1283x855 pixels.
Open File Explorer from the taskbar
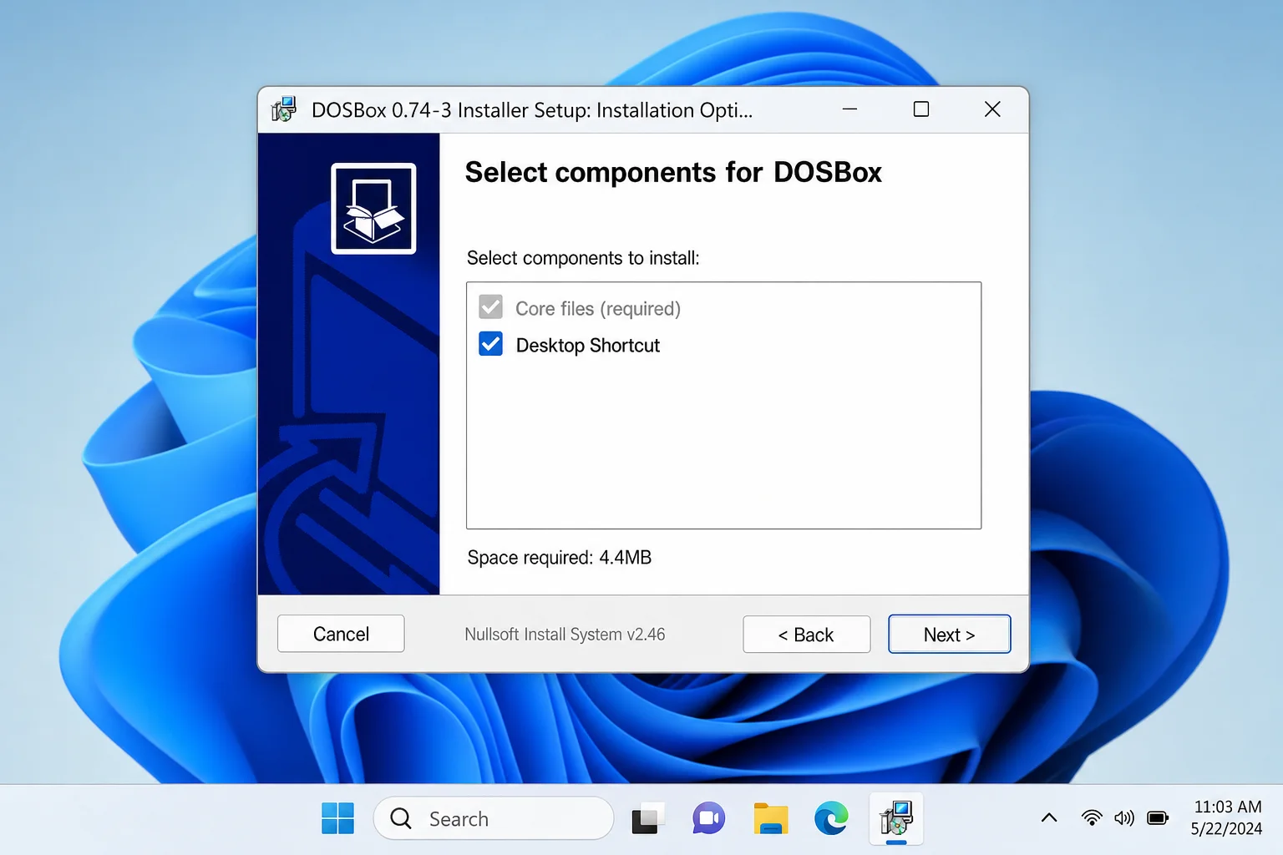(771, 818)
